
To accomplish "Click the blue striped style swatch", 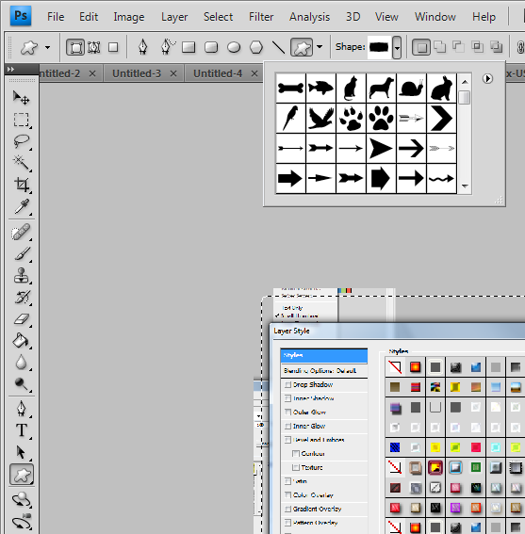I will 395,447.
